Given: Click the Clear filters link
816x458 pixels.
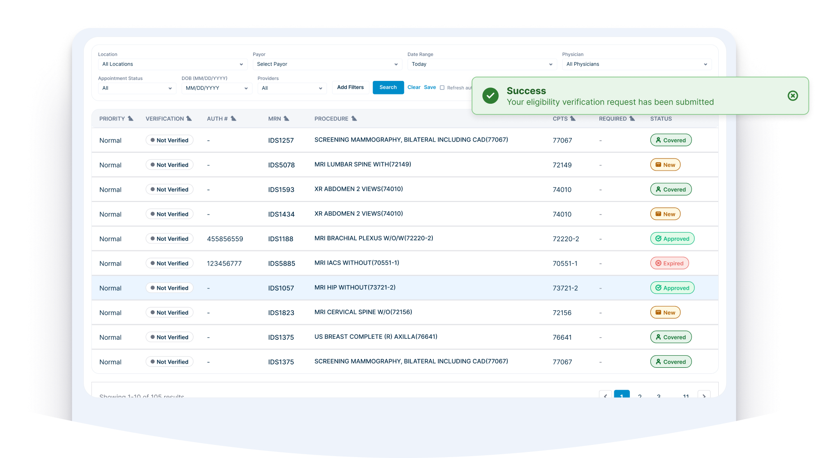Looking at the screenshot, I should [x=414, y=87].
